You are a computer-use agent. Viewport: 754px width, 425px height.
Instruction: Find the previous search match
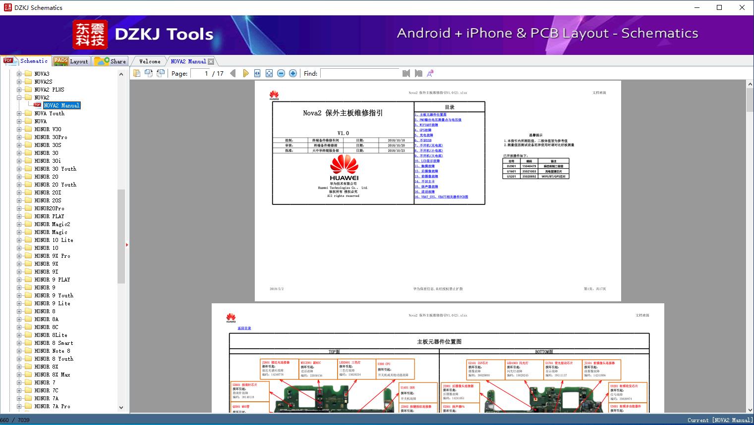pyautogui.click(x=406, y=73)
